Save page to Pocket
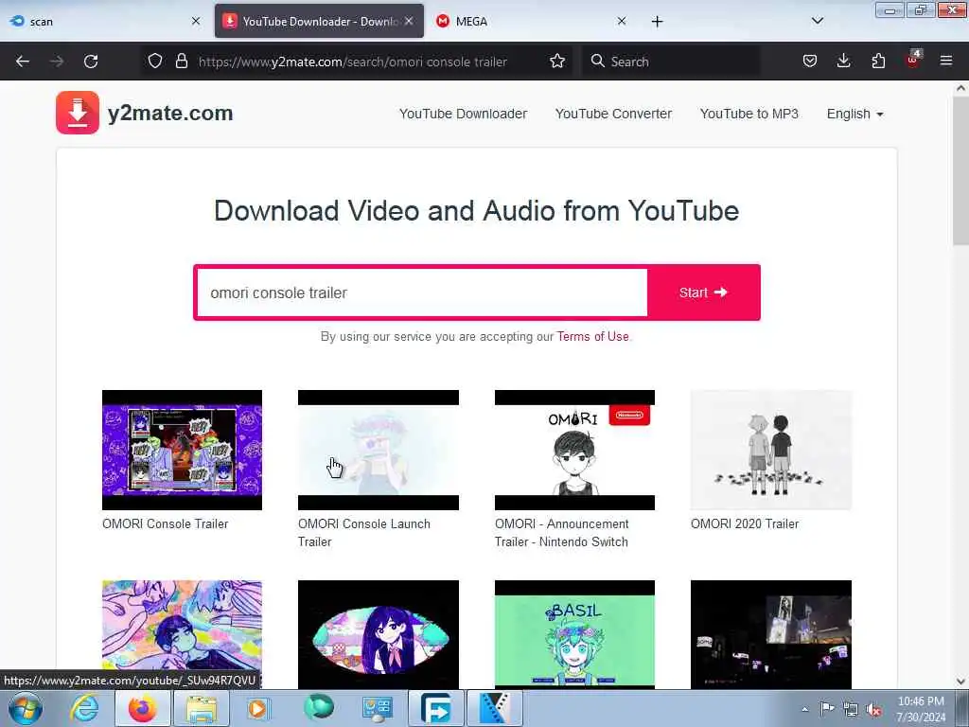The width and height of the screenshot is (969, 727). pos(810,61)
